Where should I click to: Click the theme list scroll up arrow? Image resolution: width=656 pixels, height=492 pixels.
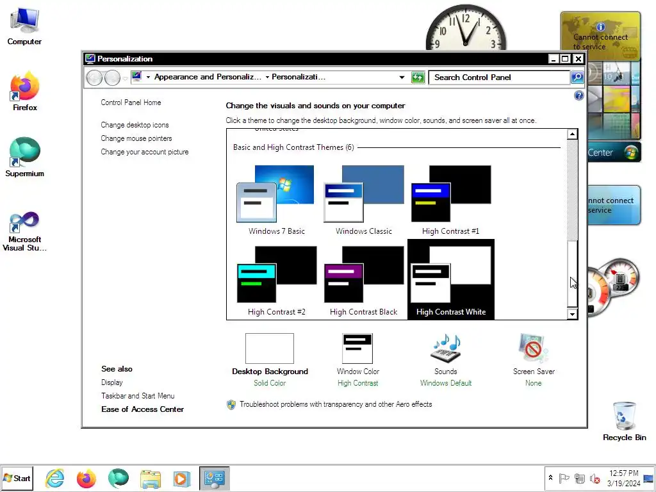pyautogui.click(x=572, y=135)
